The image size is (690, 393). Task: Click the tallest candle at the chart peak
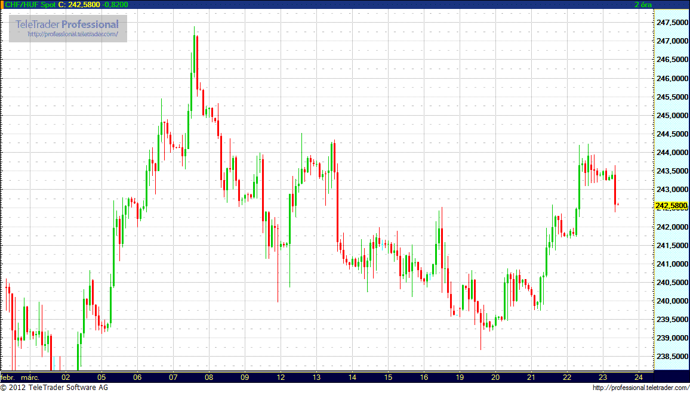tap(195, 60)
